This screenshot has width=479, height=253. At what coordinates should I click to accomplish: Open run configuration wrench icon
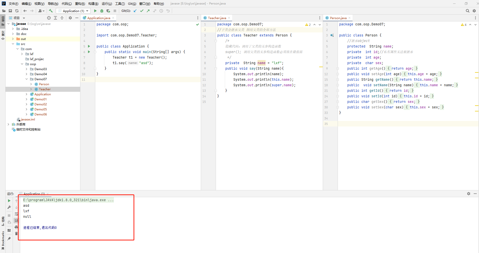click(x=9, y=207)
